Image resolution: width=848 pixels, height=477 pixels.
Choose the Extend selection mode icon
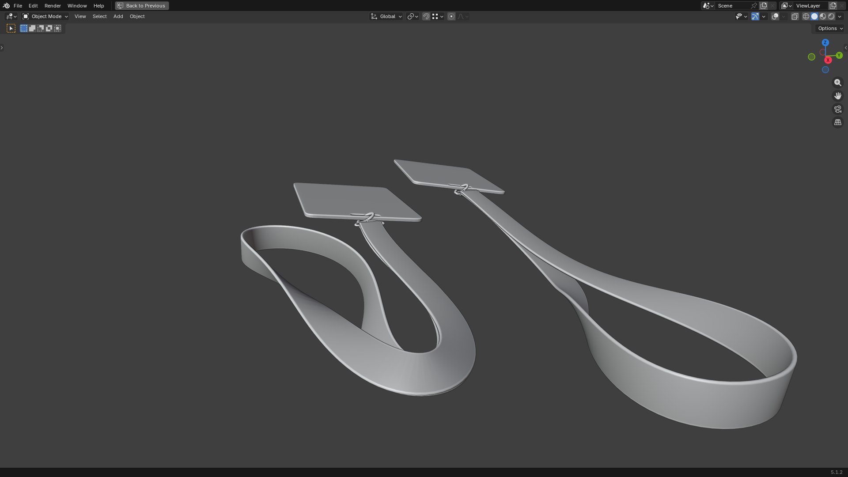click(32, 28)
